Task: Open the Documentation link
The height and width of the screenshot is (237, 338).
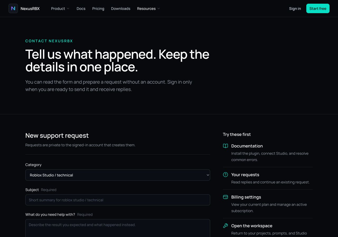Action: click(x=247, y=146)
